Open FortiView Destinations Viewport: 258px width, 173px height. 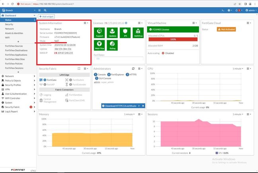(16, 50)
